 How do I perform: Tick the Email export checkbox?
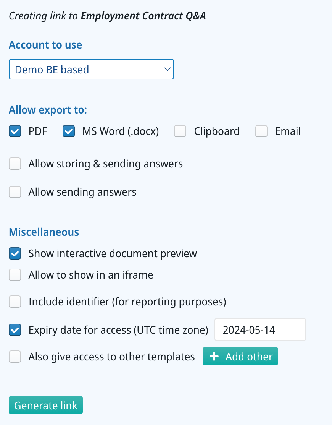pos(261,131)
